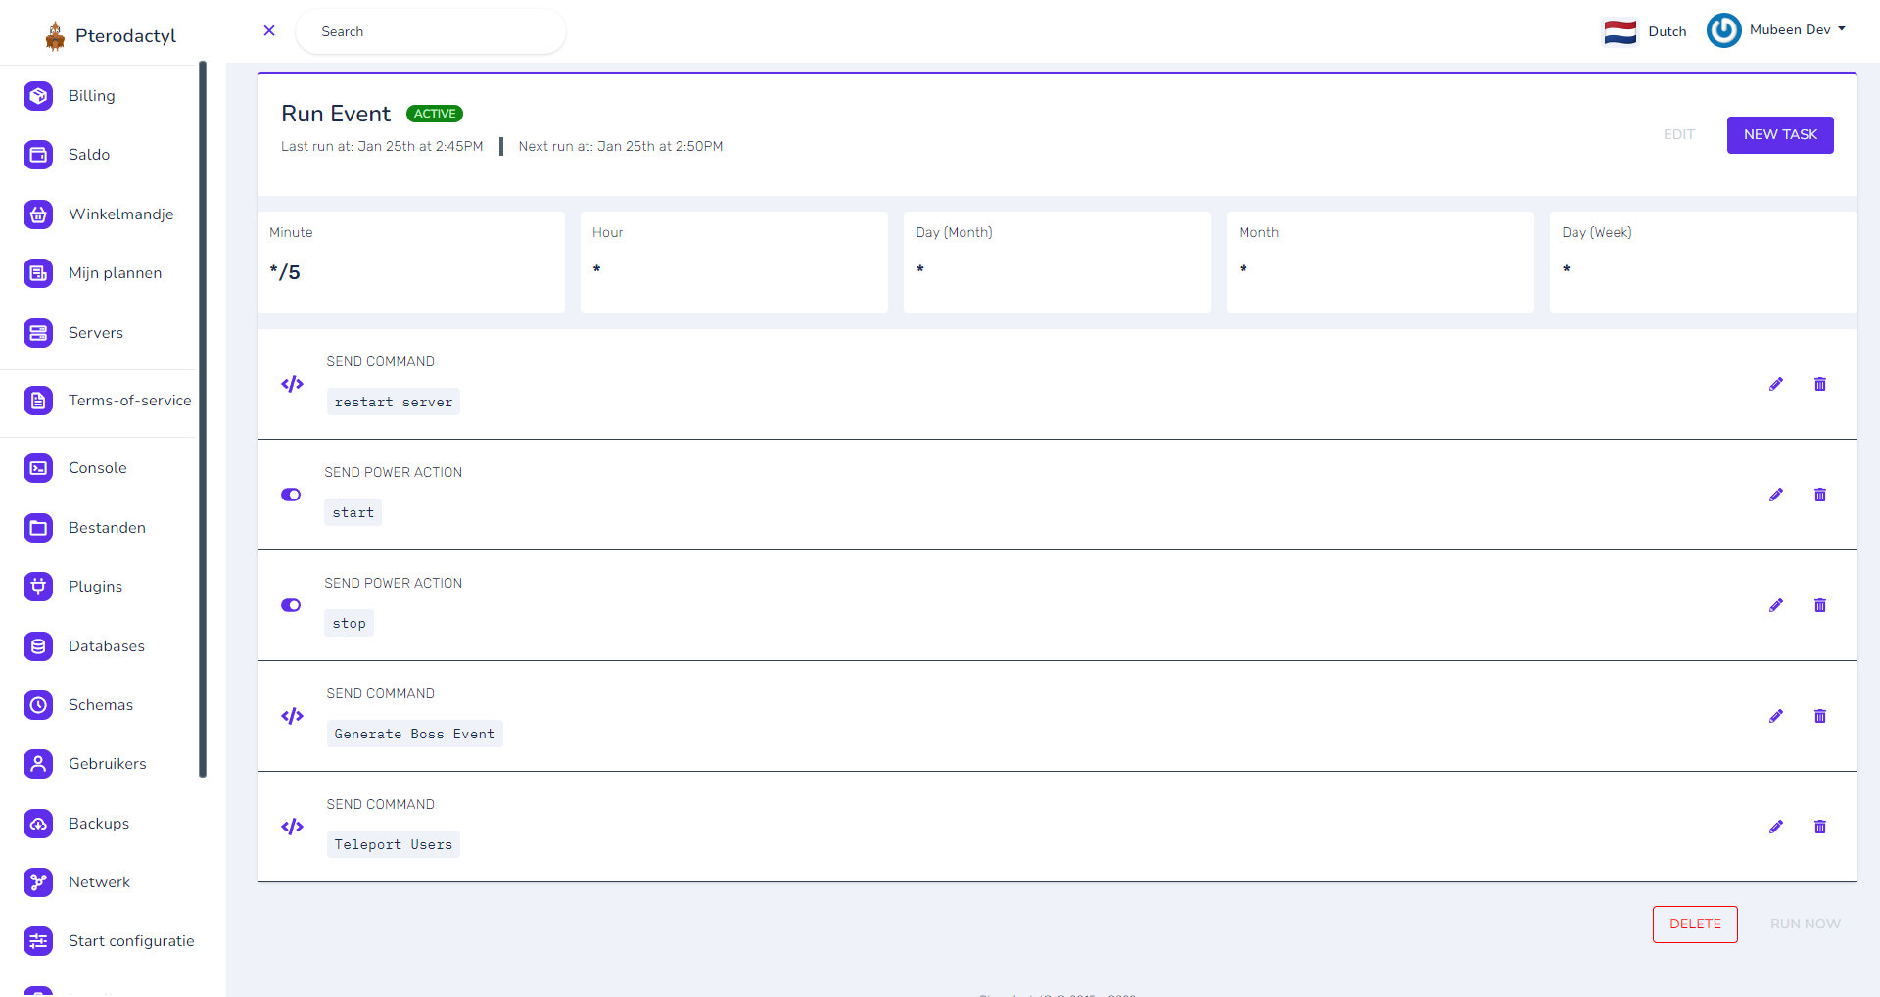Open the Backups cloud icon in sidebar

[x=38, y=824]
